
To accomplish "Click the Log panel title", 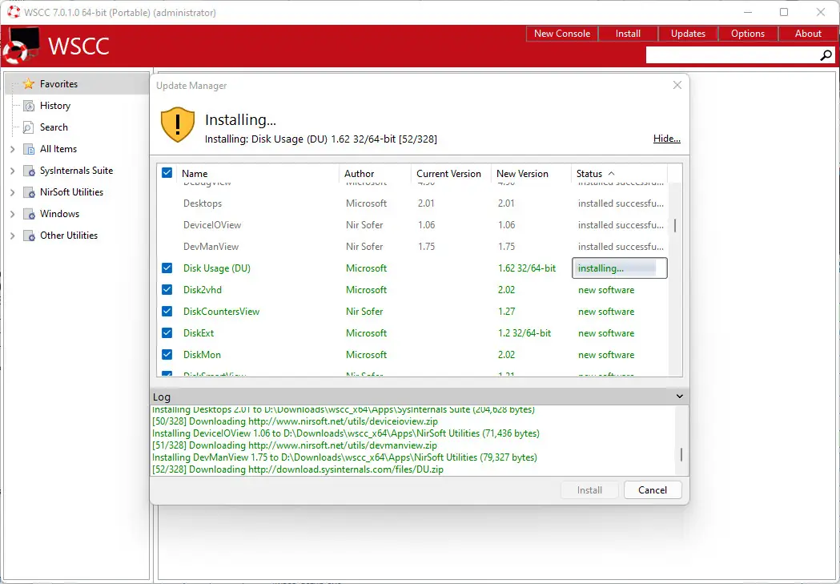I will click(x=161, y=397).
